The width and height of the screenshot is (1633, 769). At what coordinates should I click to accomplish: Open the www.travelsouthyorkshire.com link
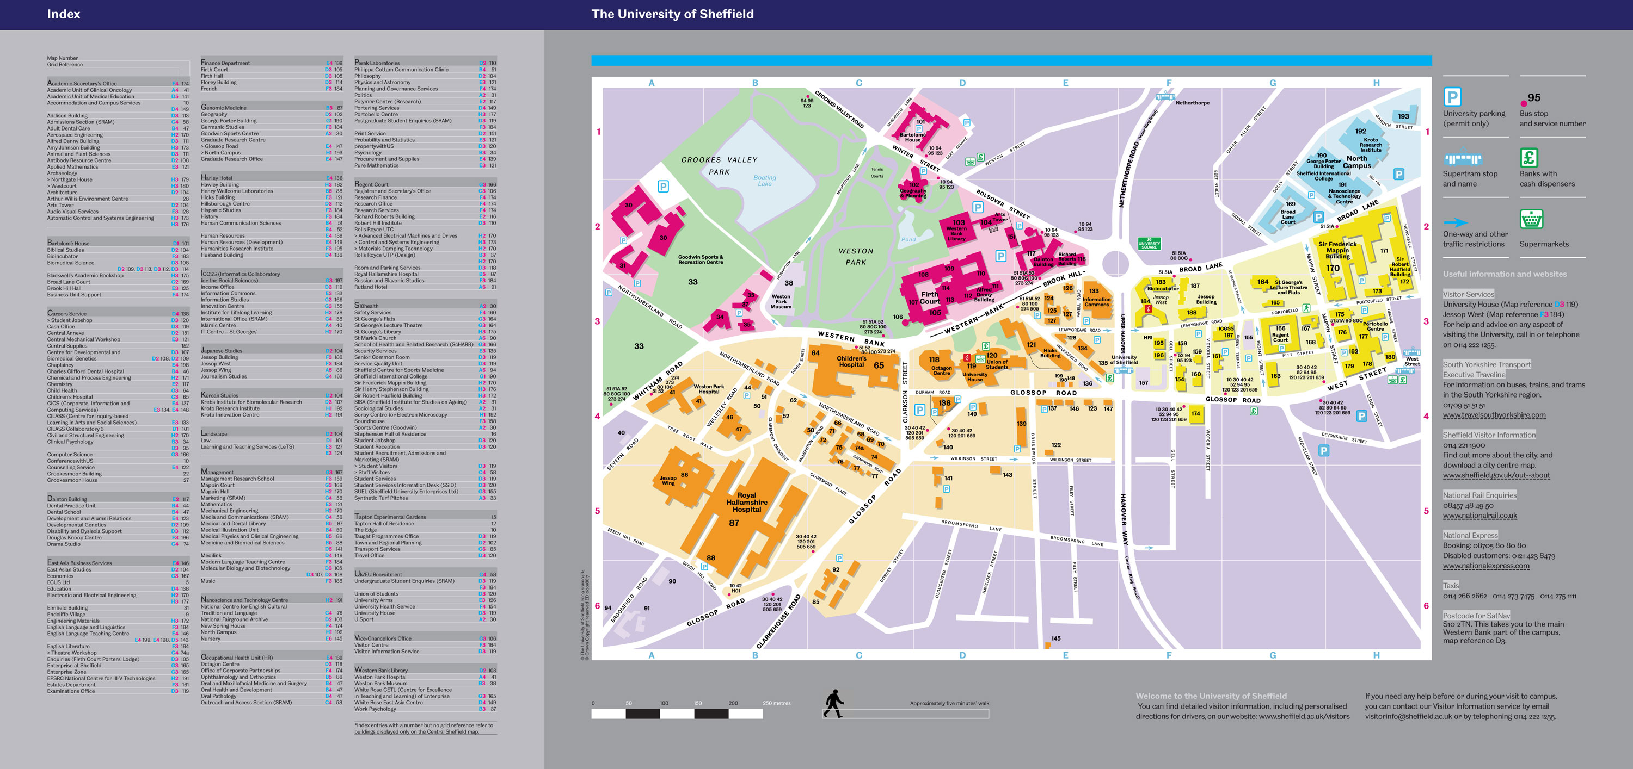(1494, 415)
